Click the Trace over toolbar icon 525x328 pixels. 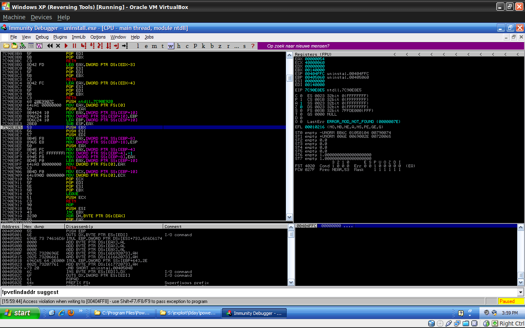(109, 46)
